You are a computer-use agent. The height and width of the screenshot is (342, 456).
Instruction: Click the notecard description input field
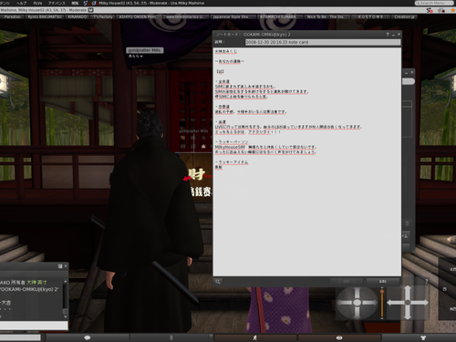tap(323, 42)
